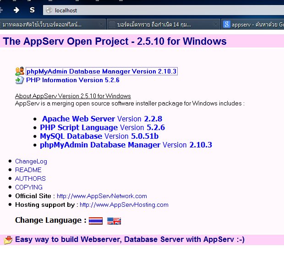Screen dimensions: 284x257
Task: Open phpMyAdmin Database Manager list link
Action: pyautogui.click(x=100, y=145)
